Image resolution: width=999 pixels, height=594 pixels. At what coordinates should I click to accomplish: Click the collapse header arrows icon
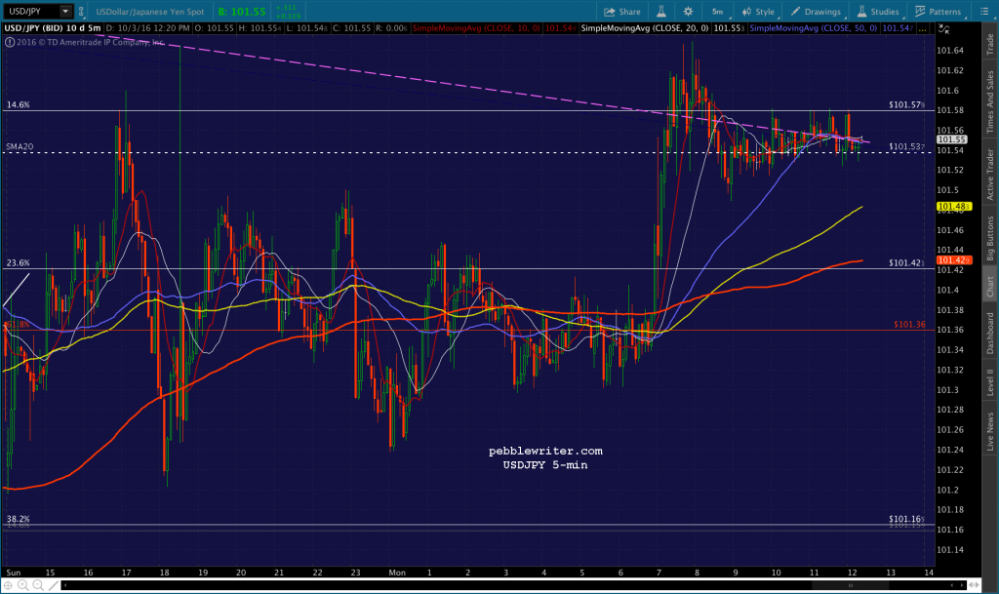[x=944, y=28]
